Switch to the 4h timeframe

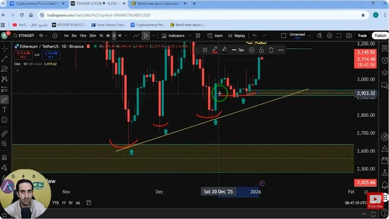[107, 36]
